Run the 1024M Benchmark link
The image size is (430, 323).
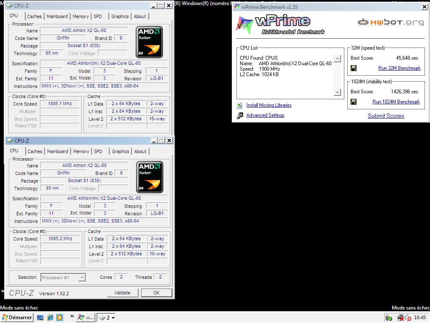click(396, 102)
